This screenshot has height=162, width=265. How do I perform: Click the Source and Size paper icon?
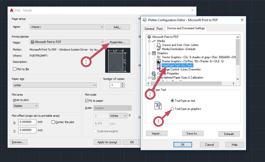[x=159, y=45]
